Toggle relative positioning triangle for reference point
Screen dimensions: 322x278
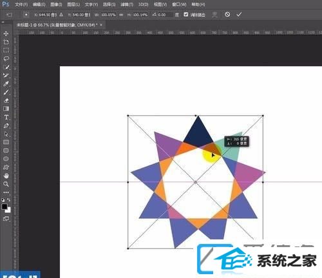pyautogui.click(x=61, y=15)
